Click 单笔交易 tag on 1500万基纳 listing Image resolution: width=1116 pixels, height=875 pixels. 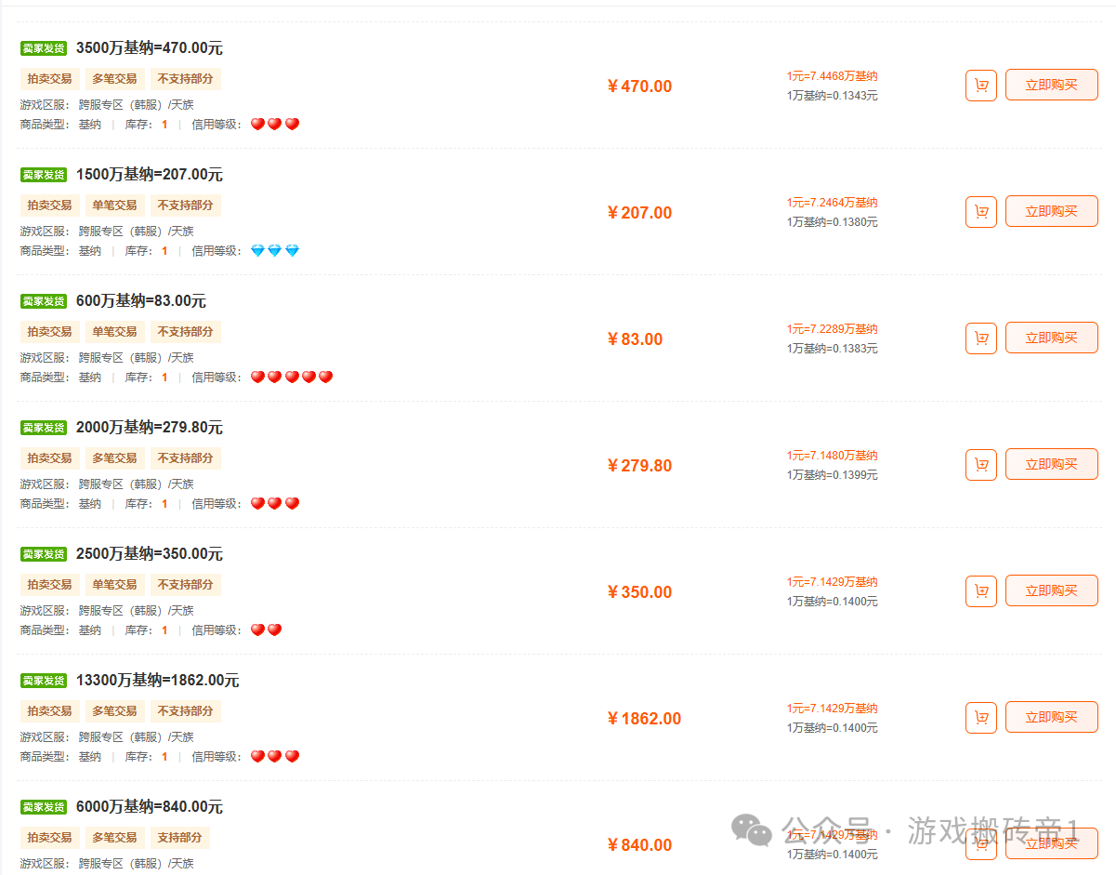(114, 205)
